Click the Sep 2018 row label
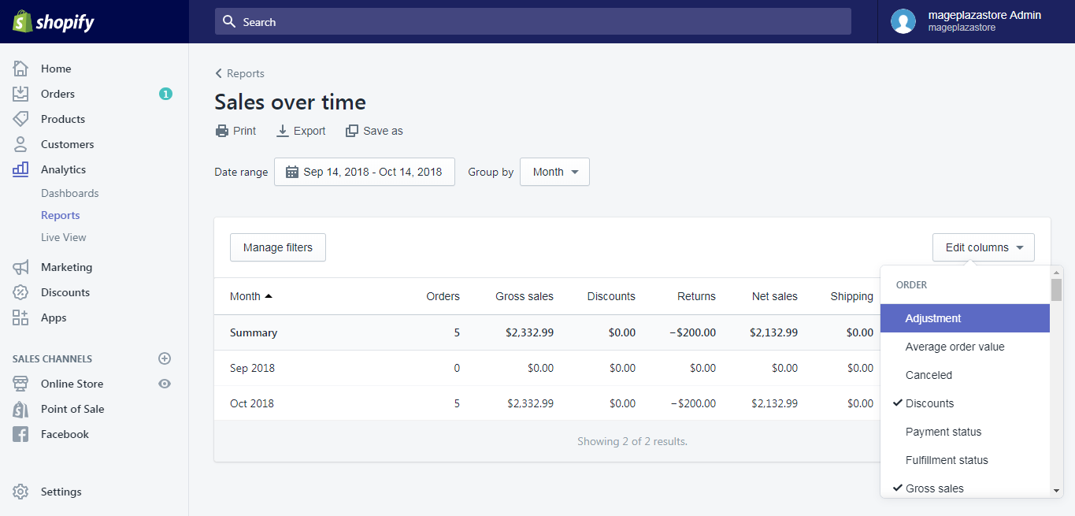1075x516 pixels. pyautogui.click(x=252, y=368)
